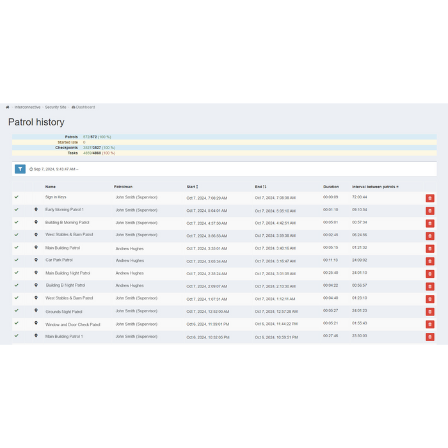Screen dimensions: 448x448
Task: Open the Window and Door Check Patrol entry
Action: pyautogui.click(x=73, y=324)
